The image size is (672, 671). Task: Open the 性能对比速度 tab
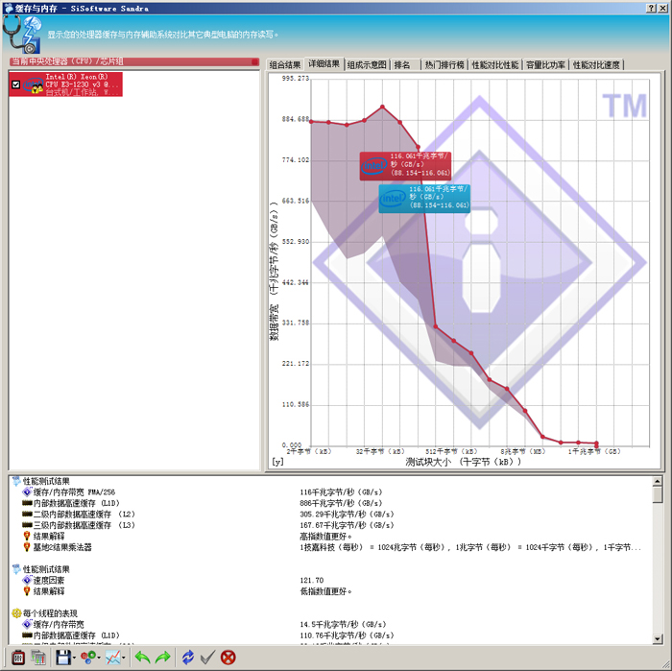[x=596, y=64]
